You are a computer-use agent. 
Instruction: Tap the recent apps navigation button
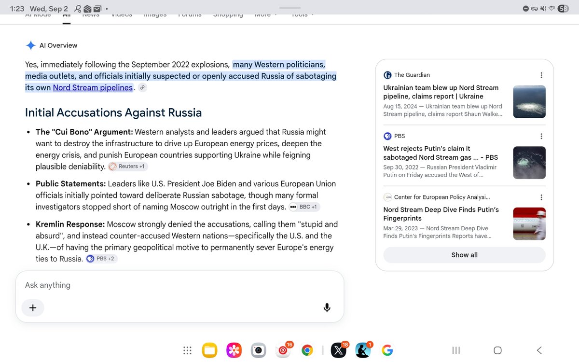click(x=456, y=350)
